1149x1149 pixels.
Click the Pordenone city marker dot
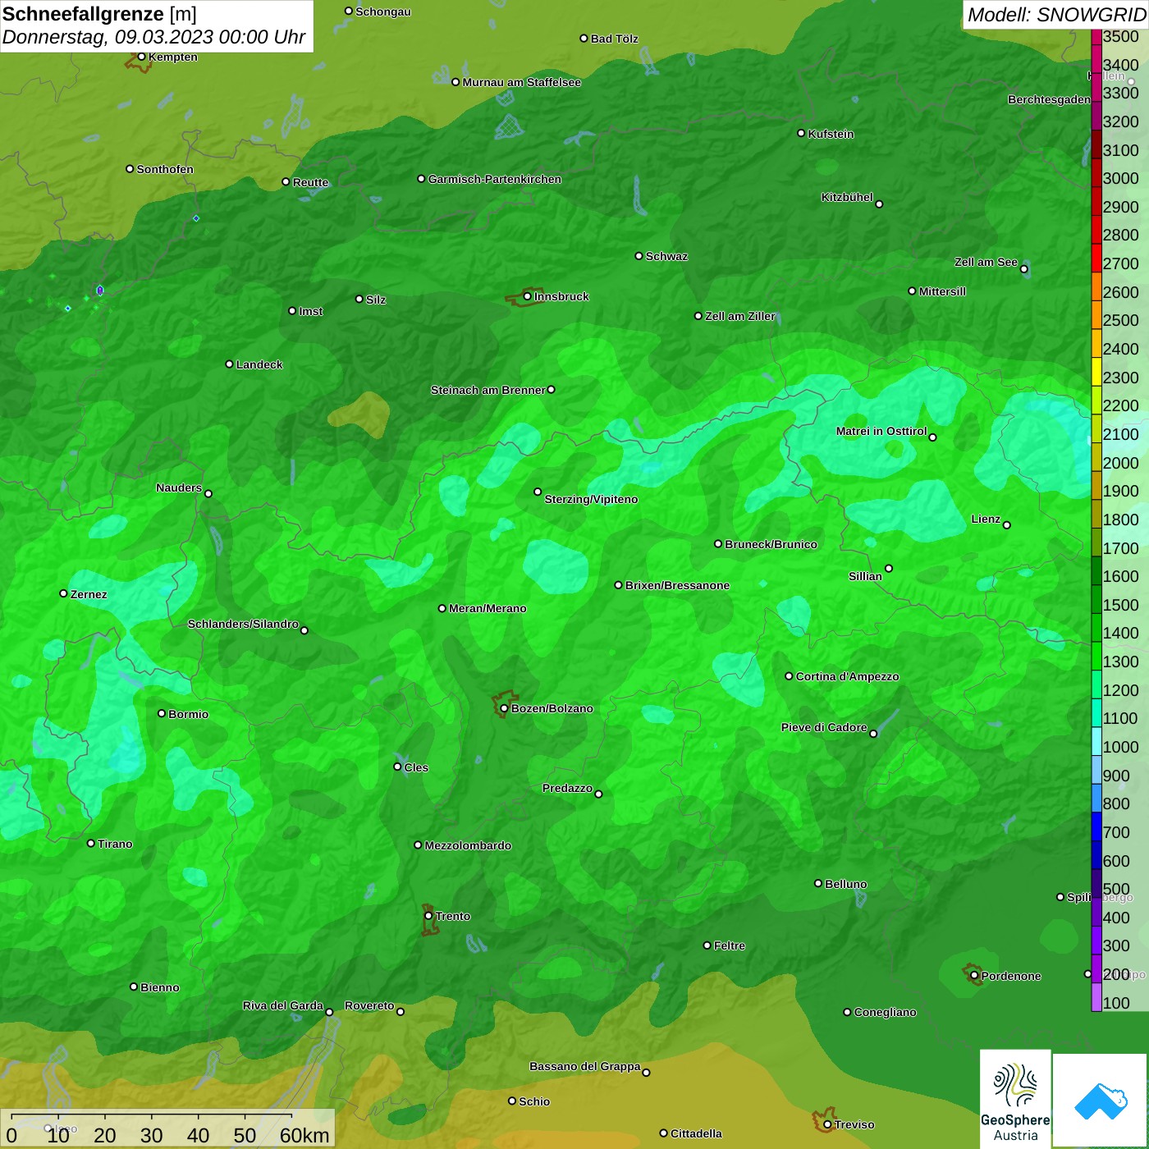[x=974, y=976]
